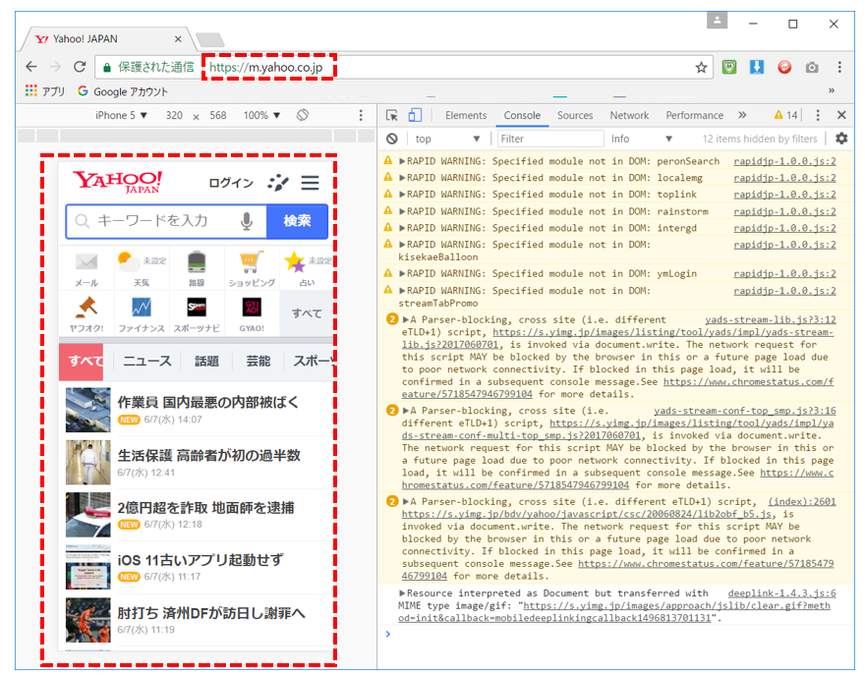Open the Google アカウント bookmark
Screen dimensions: 865x676
click(123, 91)
